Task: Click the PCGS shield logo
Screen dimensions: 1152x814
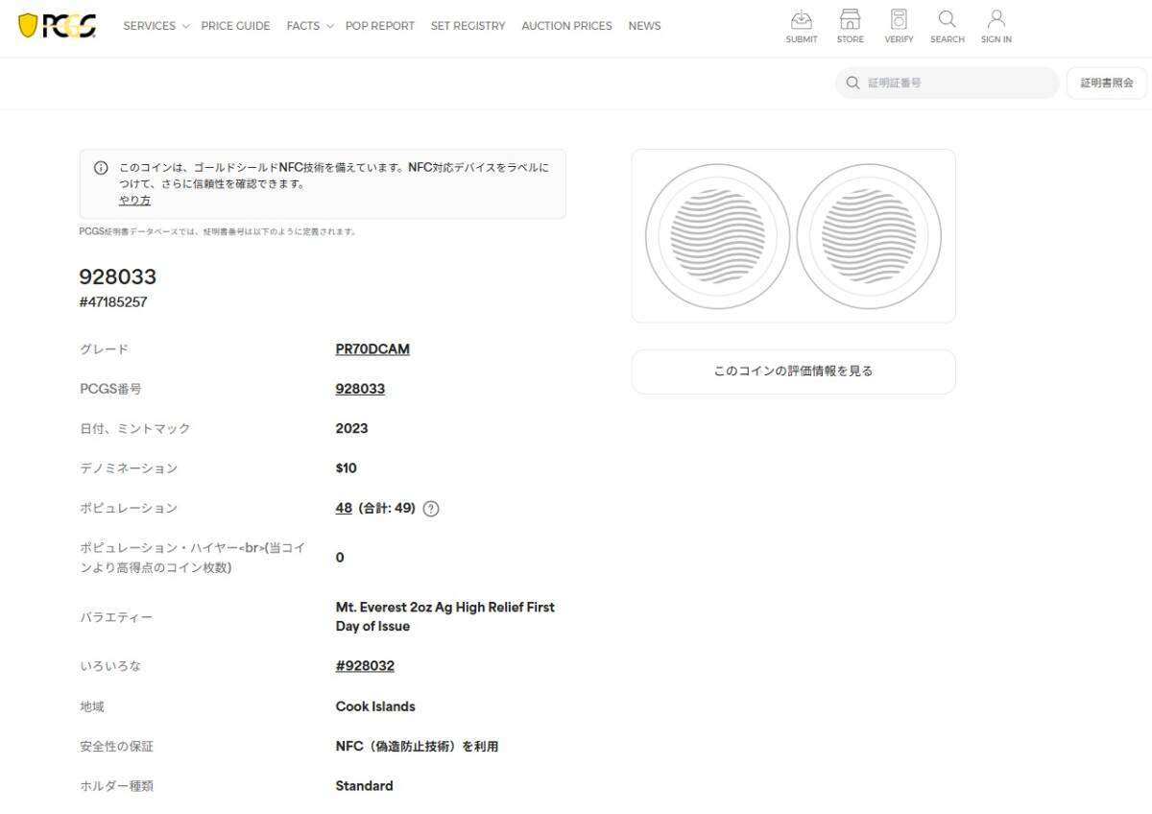Action: [57, 26]
